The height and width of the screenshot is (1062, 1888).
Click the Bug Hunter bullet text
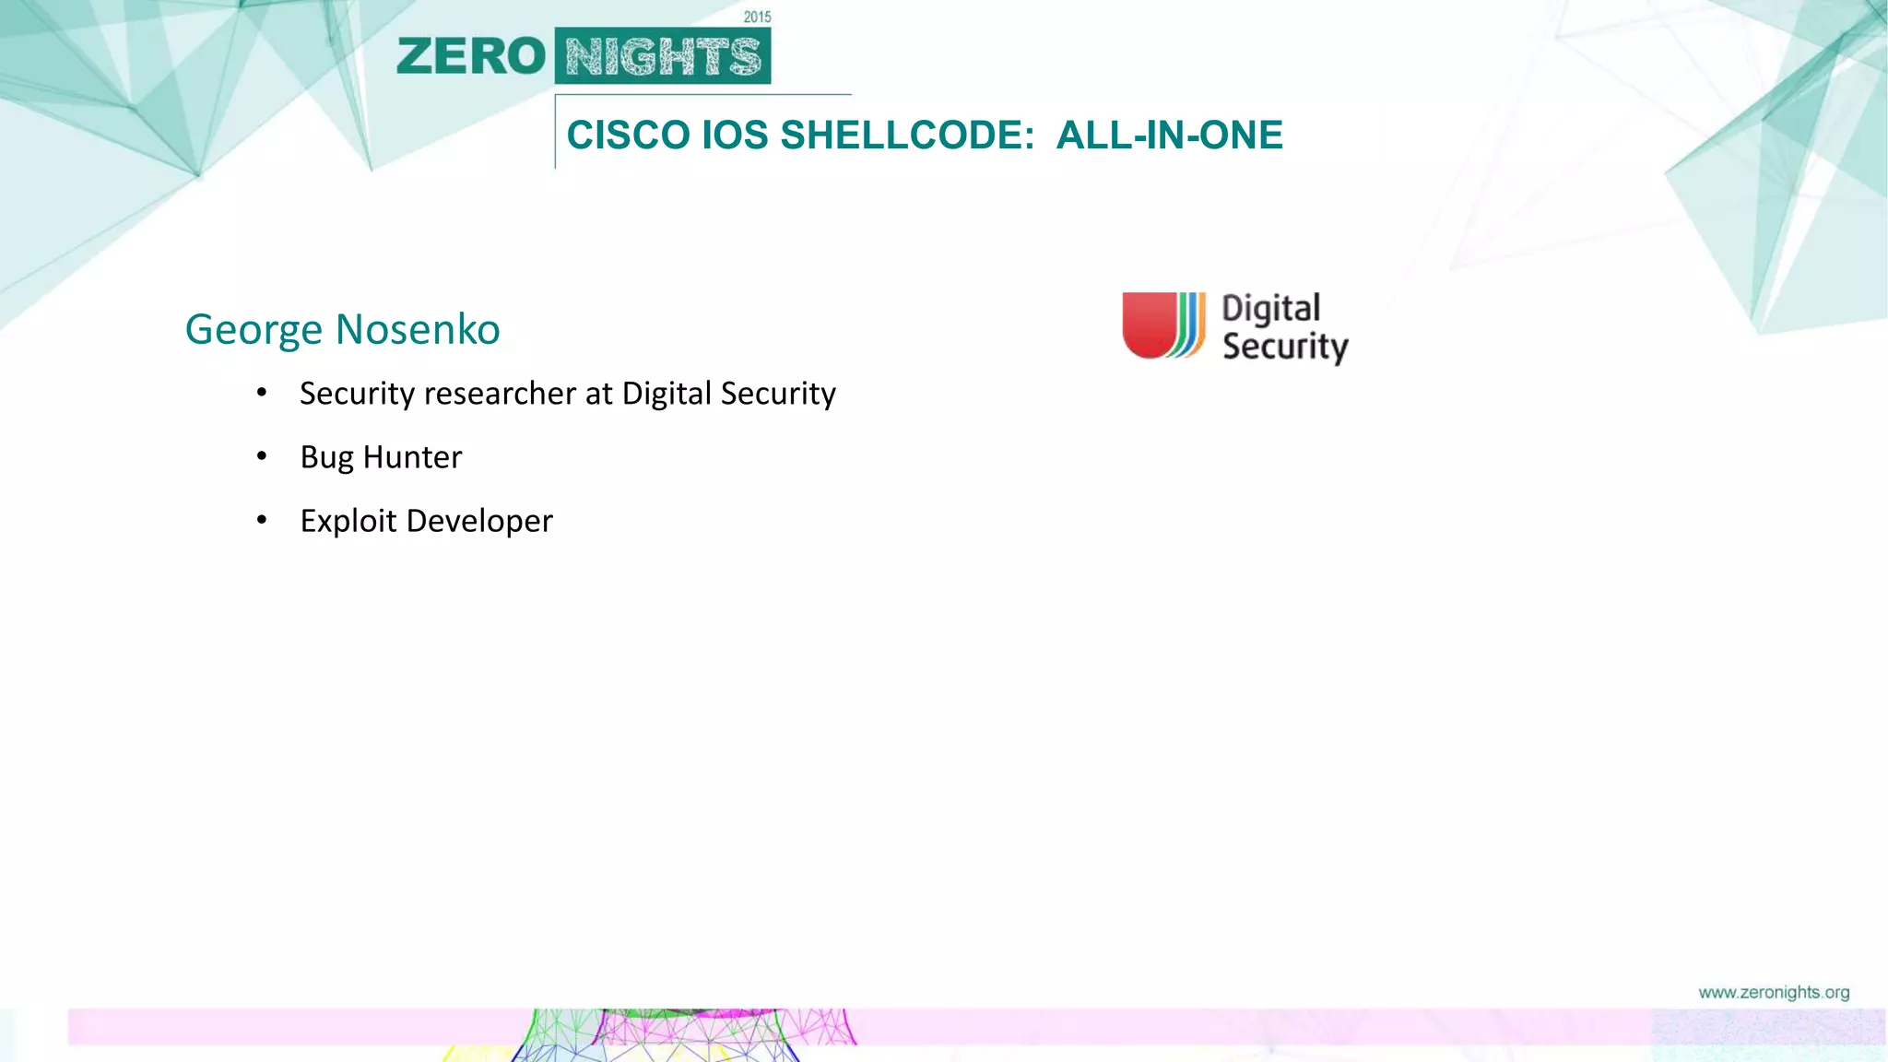point(381,457)
